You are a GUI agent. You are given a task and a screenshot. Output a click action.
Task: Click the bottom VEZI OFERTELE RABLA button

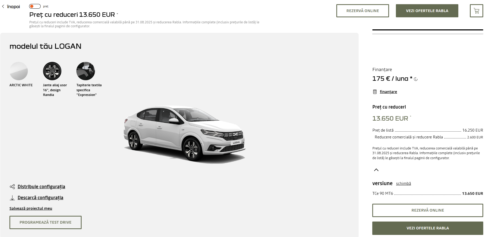pyautogui.click(x=428, y=228)
